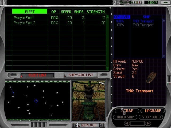Sort the list by Strength column header
The height and width of the screenshot is (128, 171).
coord(95,12)
